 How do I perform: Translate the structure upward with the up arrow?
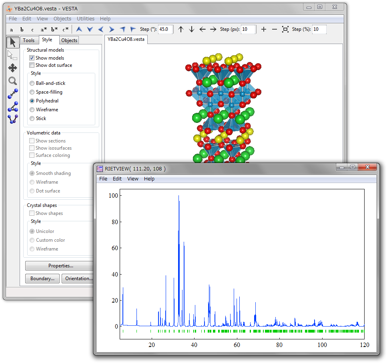[181, 29]
